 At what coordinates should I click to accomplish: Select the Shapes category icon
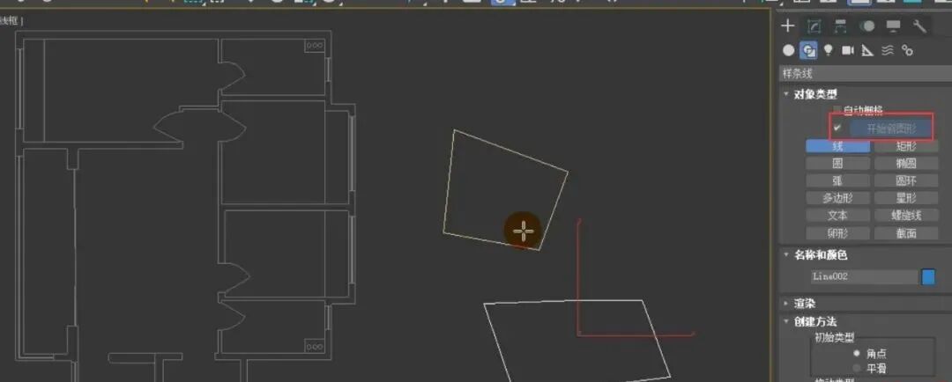tap(808, 50)
